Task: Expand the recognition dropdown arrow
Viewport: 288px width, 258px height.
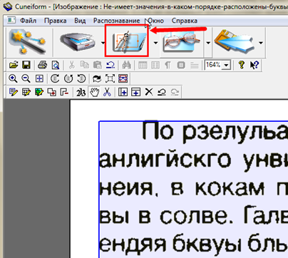Action: [208, 43]
